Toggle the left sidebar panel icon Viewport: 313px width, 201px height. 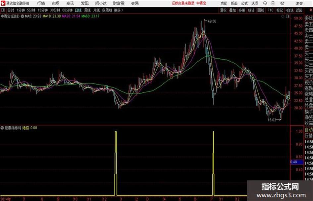tap(3, 10)
